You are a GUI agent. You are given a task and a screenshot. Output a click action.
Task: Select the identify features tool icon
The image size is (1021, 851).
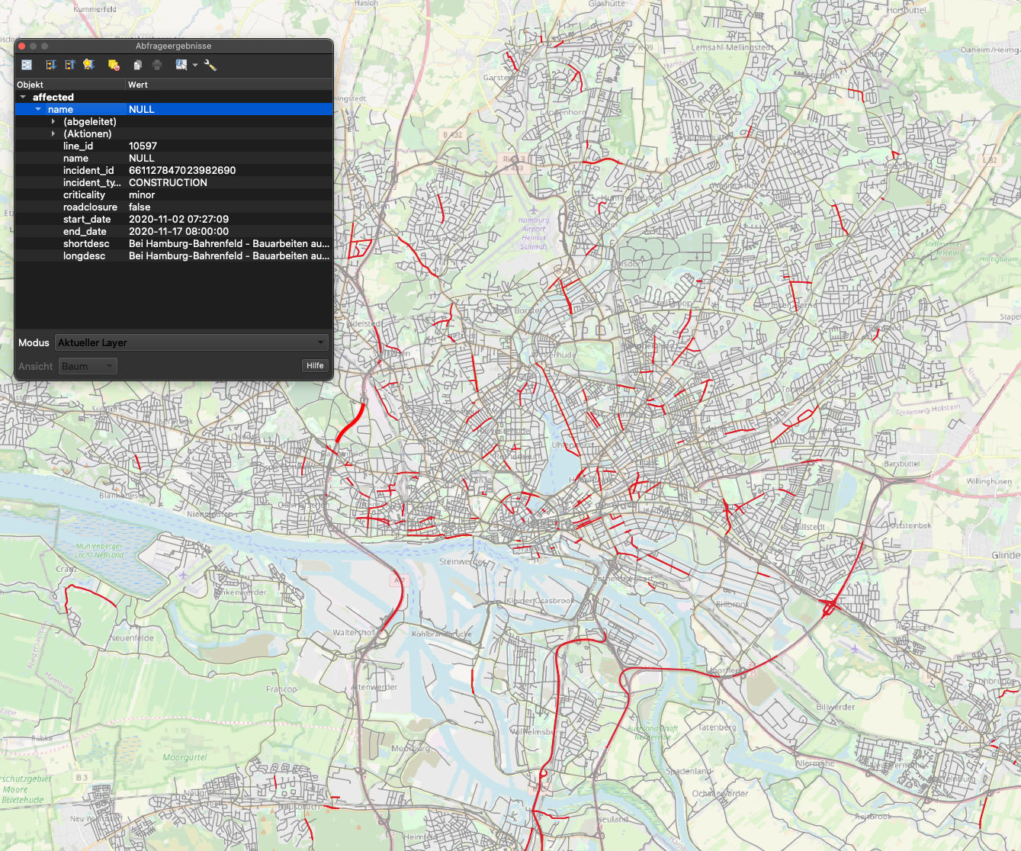pos(181,65)
